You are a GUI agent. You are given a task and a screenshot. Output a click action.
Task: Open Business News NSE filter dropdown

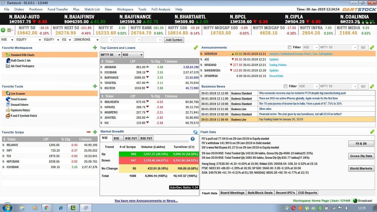point(308,86)
